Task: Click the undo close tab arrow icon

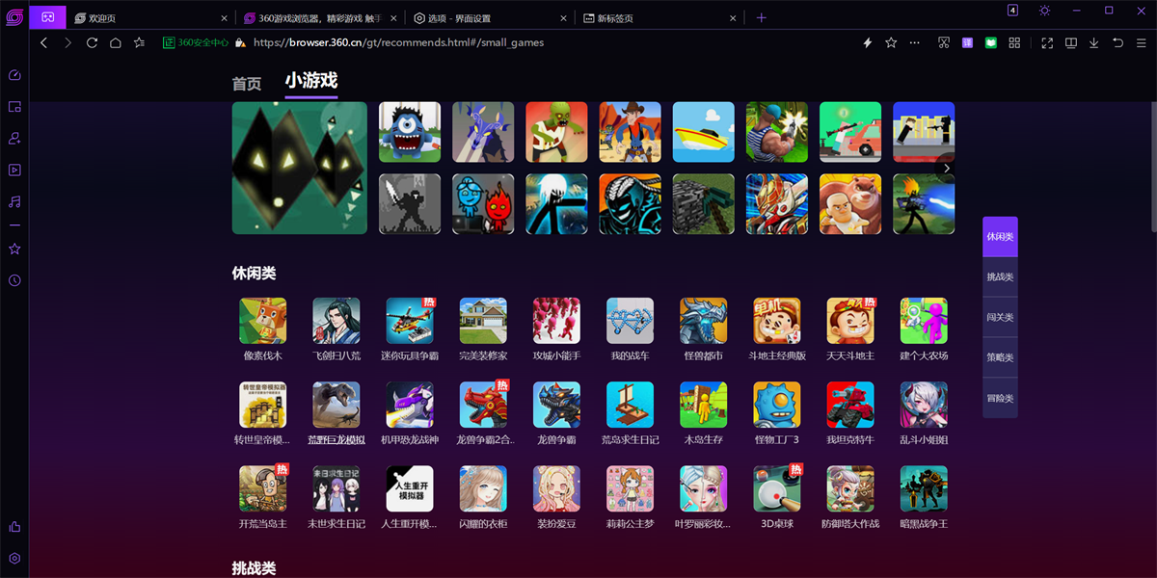Action: [1117, 43]
